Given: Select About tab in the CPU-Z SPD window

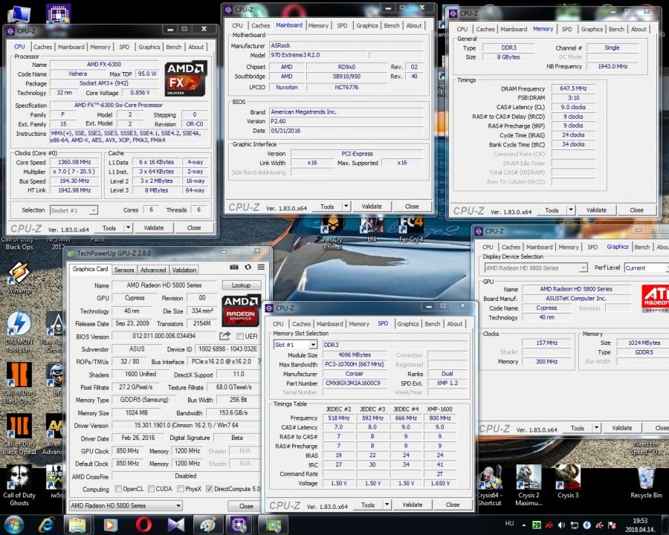Looking at the screenshot, I should click(454, 324).
